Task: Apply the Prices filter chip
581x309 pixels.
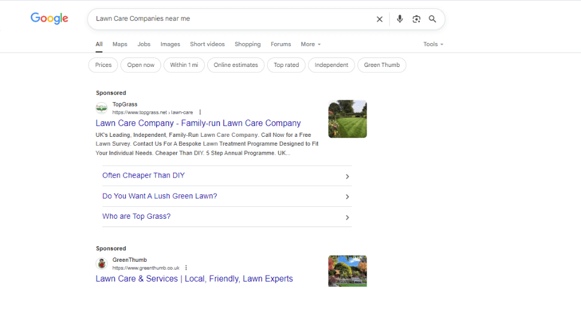Action: (x=103, y=65)
